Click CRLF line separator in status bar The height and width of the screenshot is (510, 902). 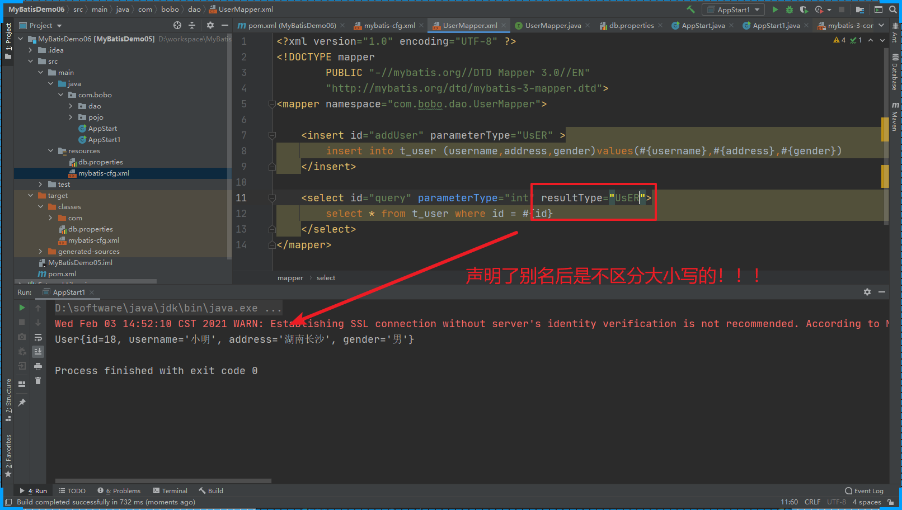point(812,502)
